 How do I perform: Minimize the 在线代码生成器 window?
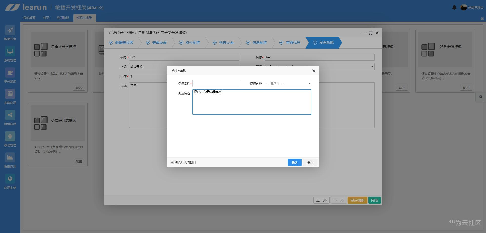tap(364, 33)
